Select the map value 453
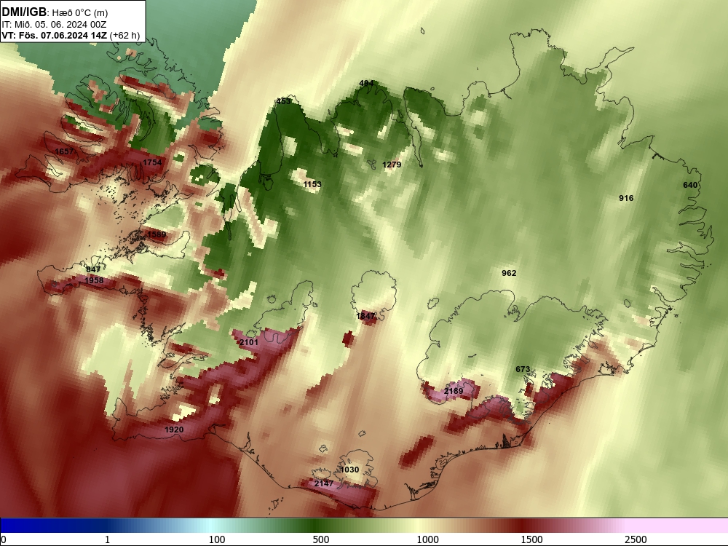 283,101
